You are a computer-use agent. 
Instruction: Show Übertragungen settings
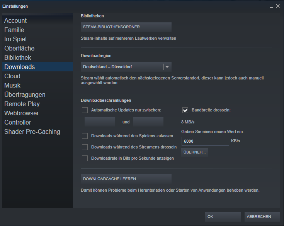click(37, 94)
